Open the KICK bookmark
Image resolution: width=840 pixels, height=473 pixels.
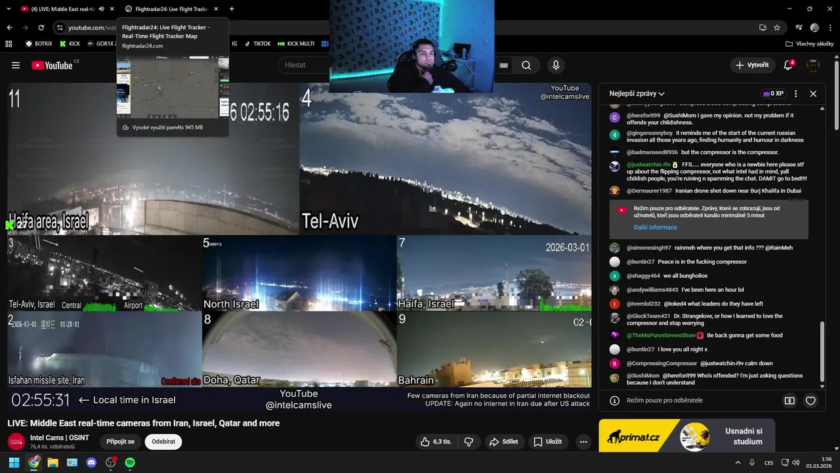[x=70, y=44]
